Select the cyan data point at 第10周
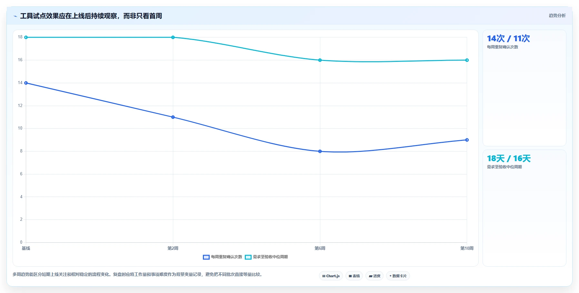 [x=467, y=60]
